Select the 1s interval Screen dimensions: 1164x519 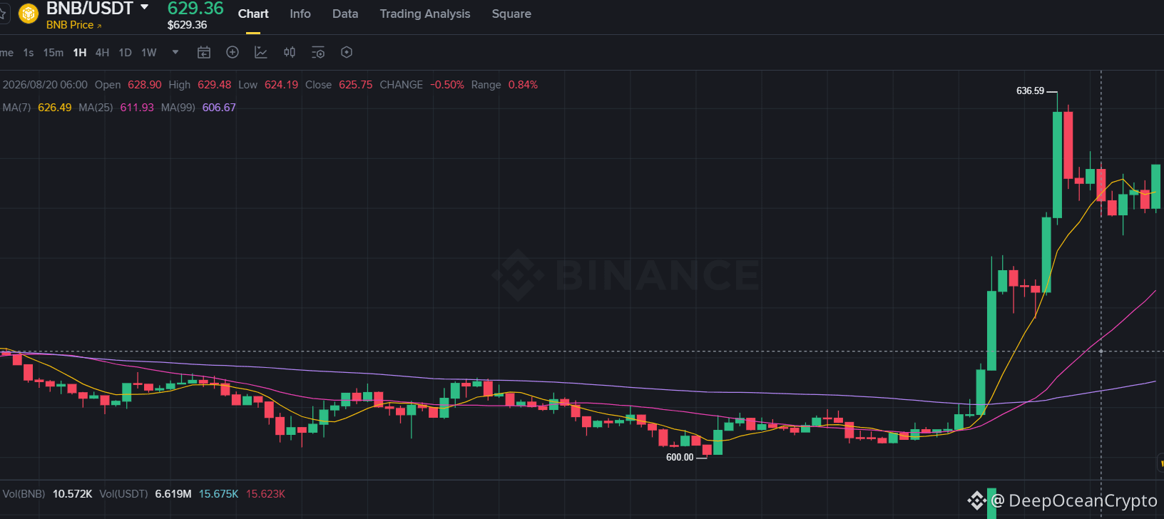tap(29, 53)
